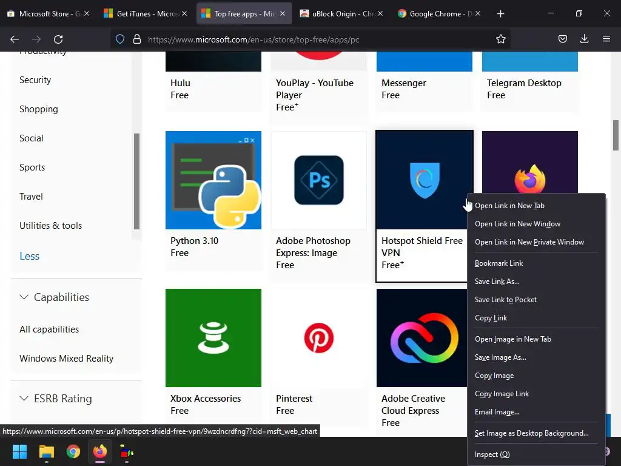Click the Python 3.10 app icon
The image size is (621, 466).
213,180
